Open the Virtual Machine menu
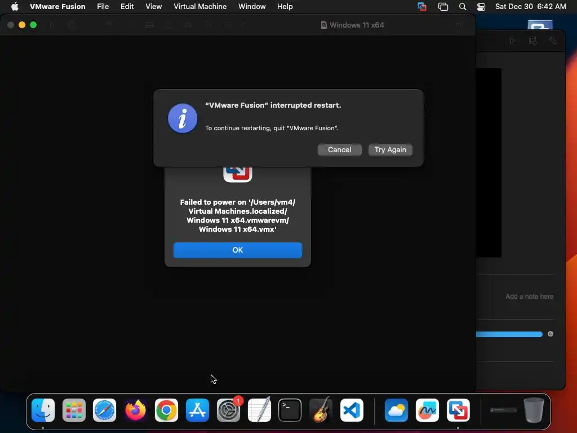 click(x=200, y=7)
